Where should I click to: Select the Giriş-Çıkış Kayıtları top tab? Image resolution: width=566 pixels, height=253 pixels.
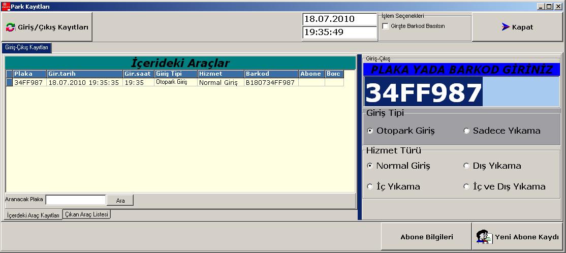26,47
